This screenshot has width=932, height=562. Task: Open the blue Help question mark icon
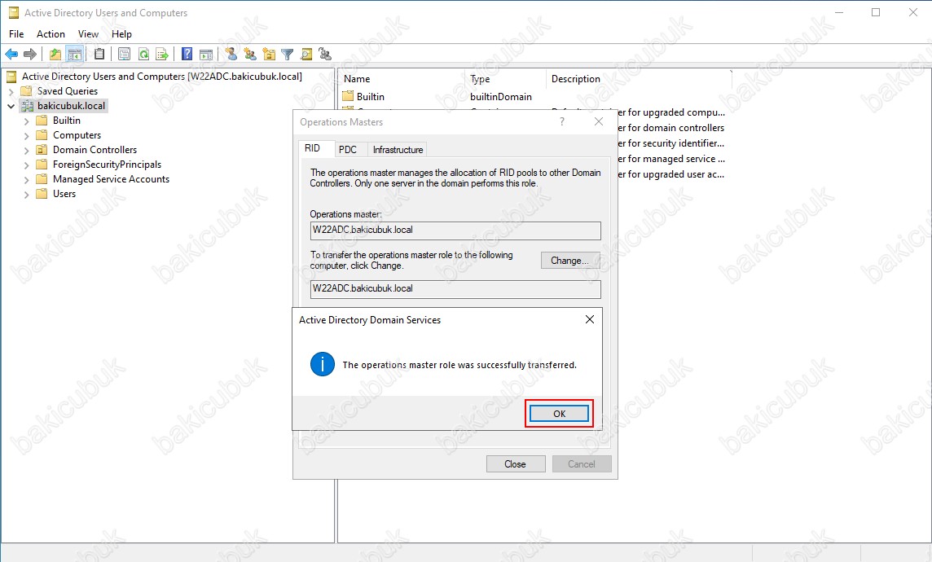(x=187, y=54)
